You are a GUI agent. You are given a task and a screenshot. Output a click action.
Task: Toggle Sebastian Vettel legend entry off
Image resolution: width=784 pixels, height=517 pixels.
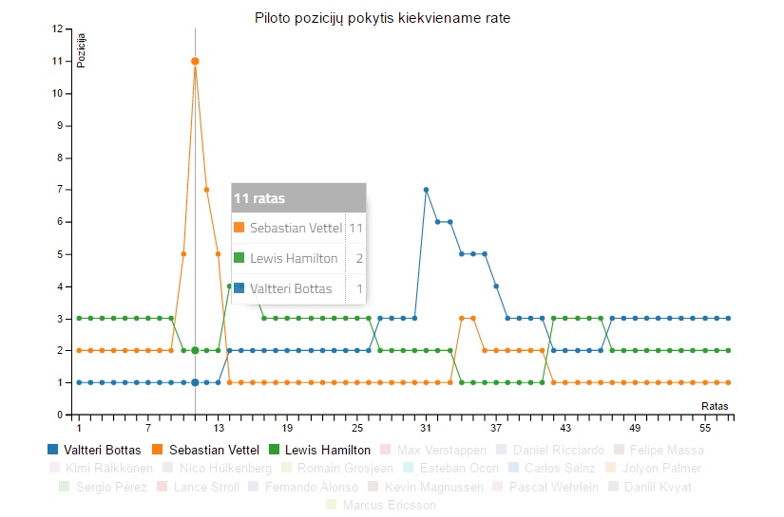click(x=213, y=450)
